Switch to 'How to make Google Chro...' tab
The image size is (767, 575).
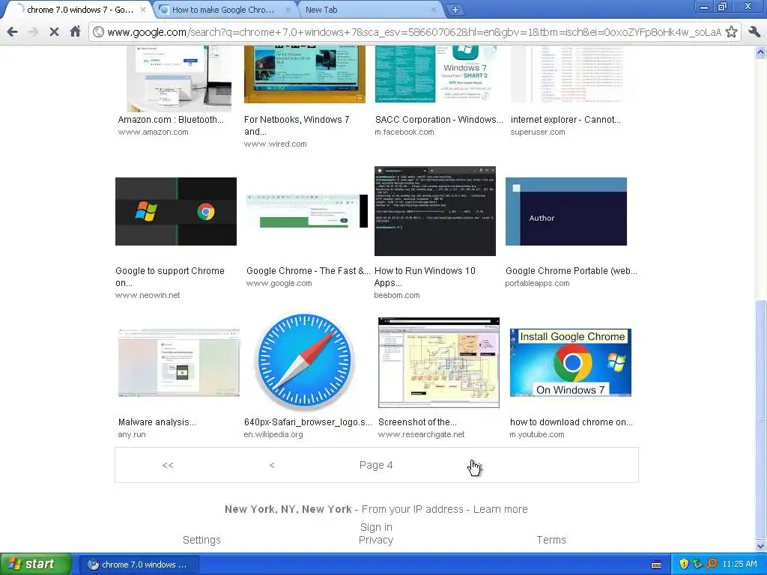pos(224,10)
